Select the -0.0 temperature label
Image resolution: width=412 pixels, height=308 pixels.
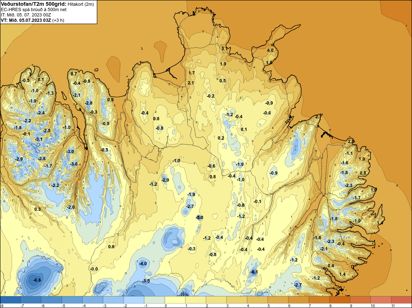pyautogui.click(x=94, y=269)
